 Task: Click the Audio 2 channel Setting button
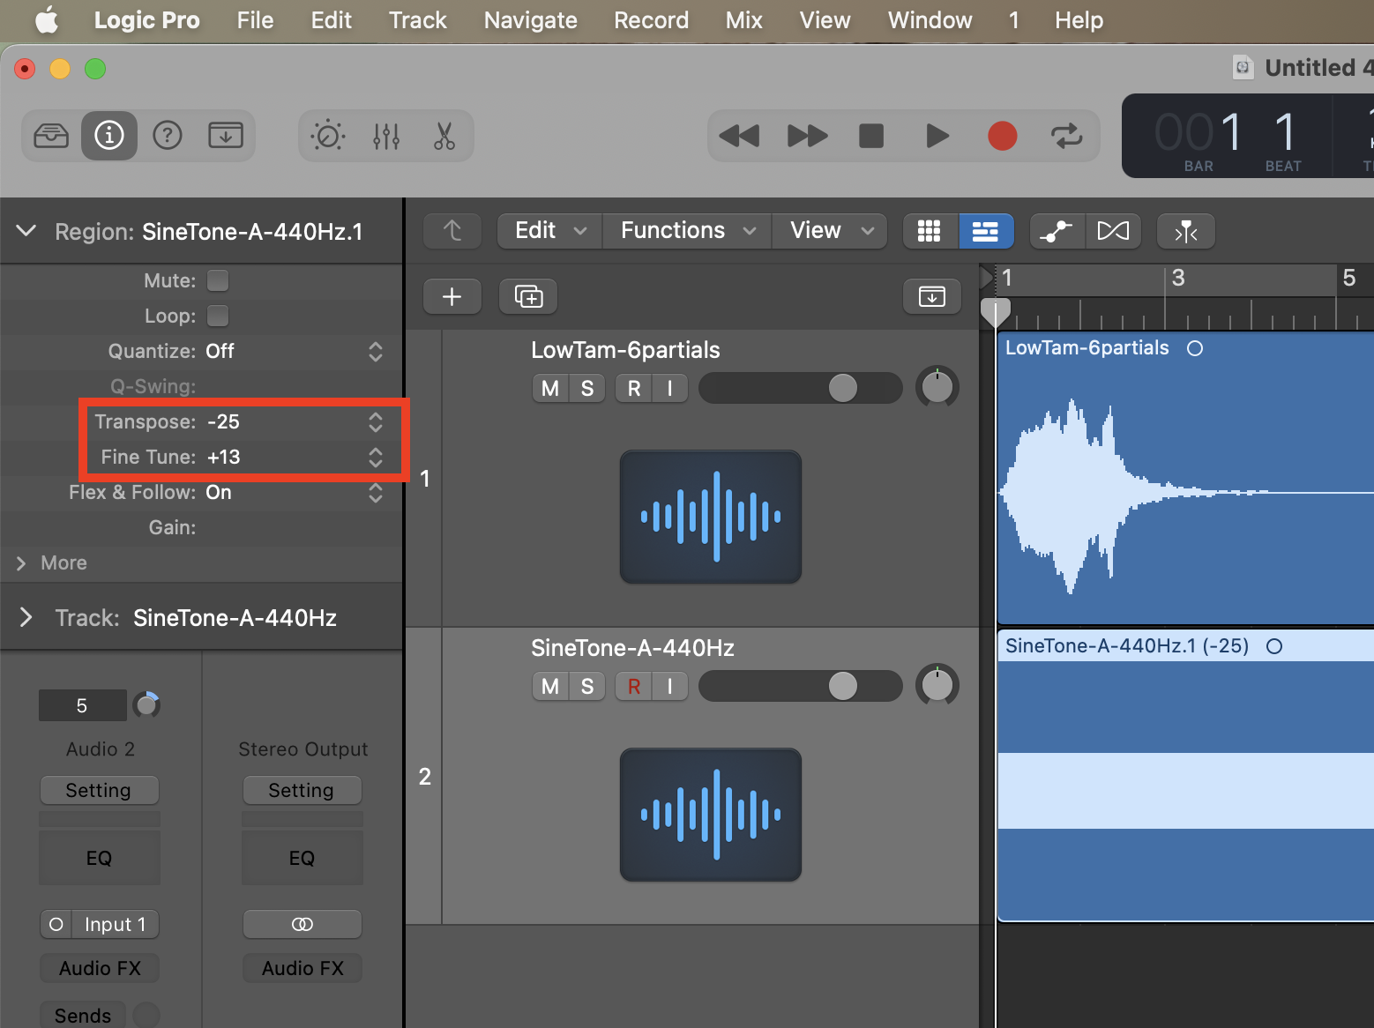99,791
